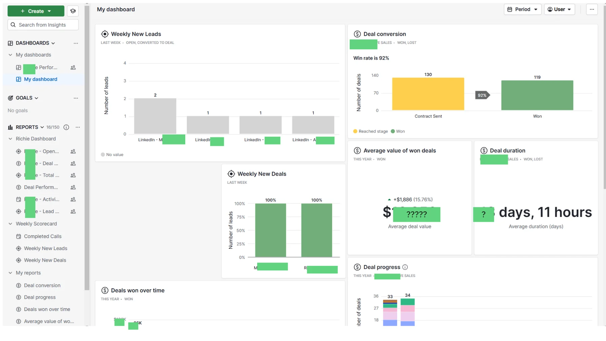Screen dimensions: 606x341
Task: Click shared icon beside the Activi... report
Action: tap(73, 199)
